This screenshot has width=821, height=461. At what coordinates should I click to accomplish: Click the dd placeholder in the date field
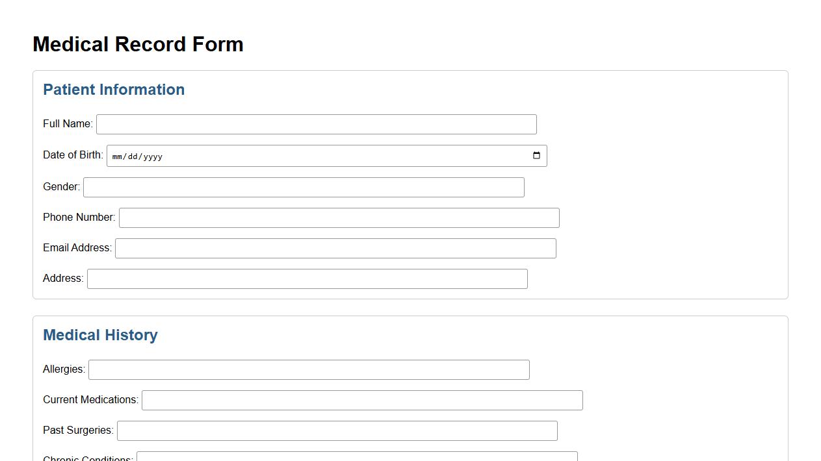pyautogui.click(x=132, y=156)
